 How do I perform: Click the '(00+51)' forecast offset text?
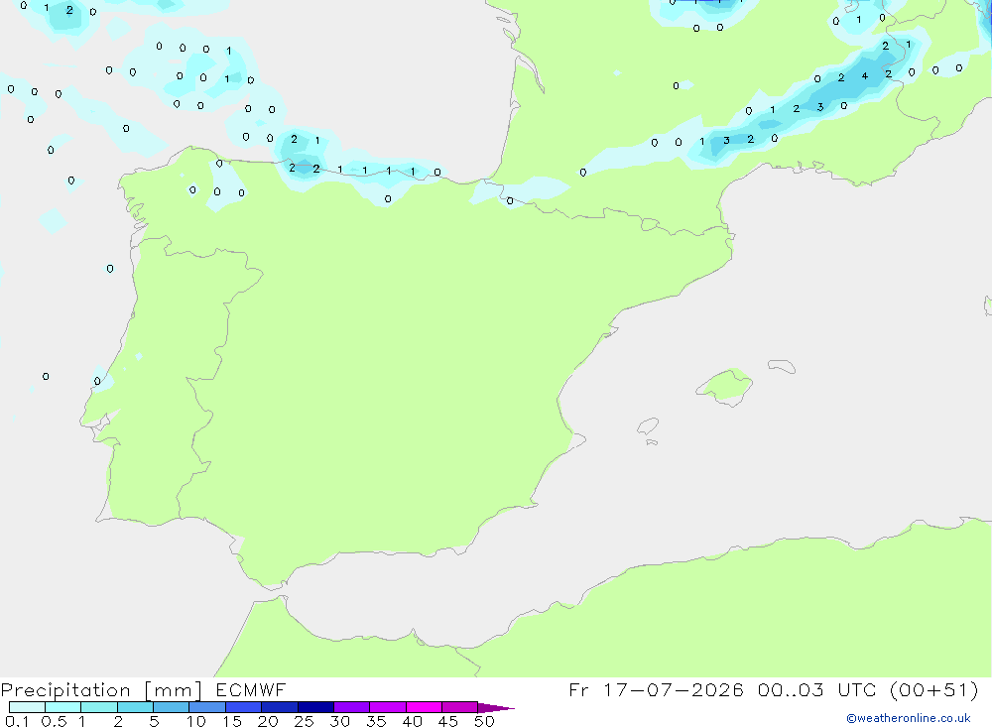[933, 690]
